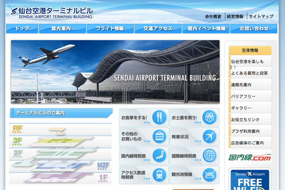Open ギャラリー sidebar link

tap(250, 108)
